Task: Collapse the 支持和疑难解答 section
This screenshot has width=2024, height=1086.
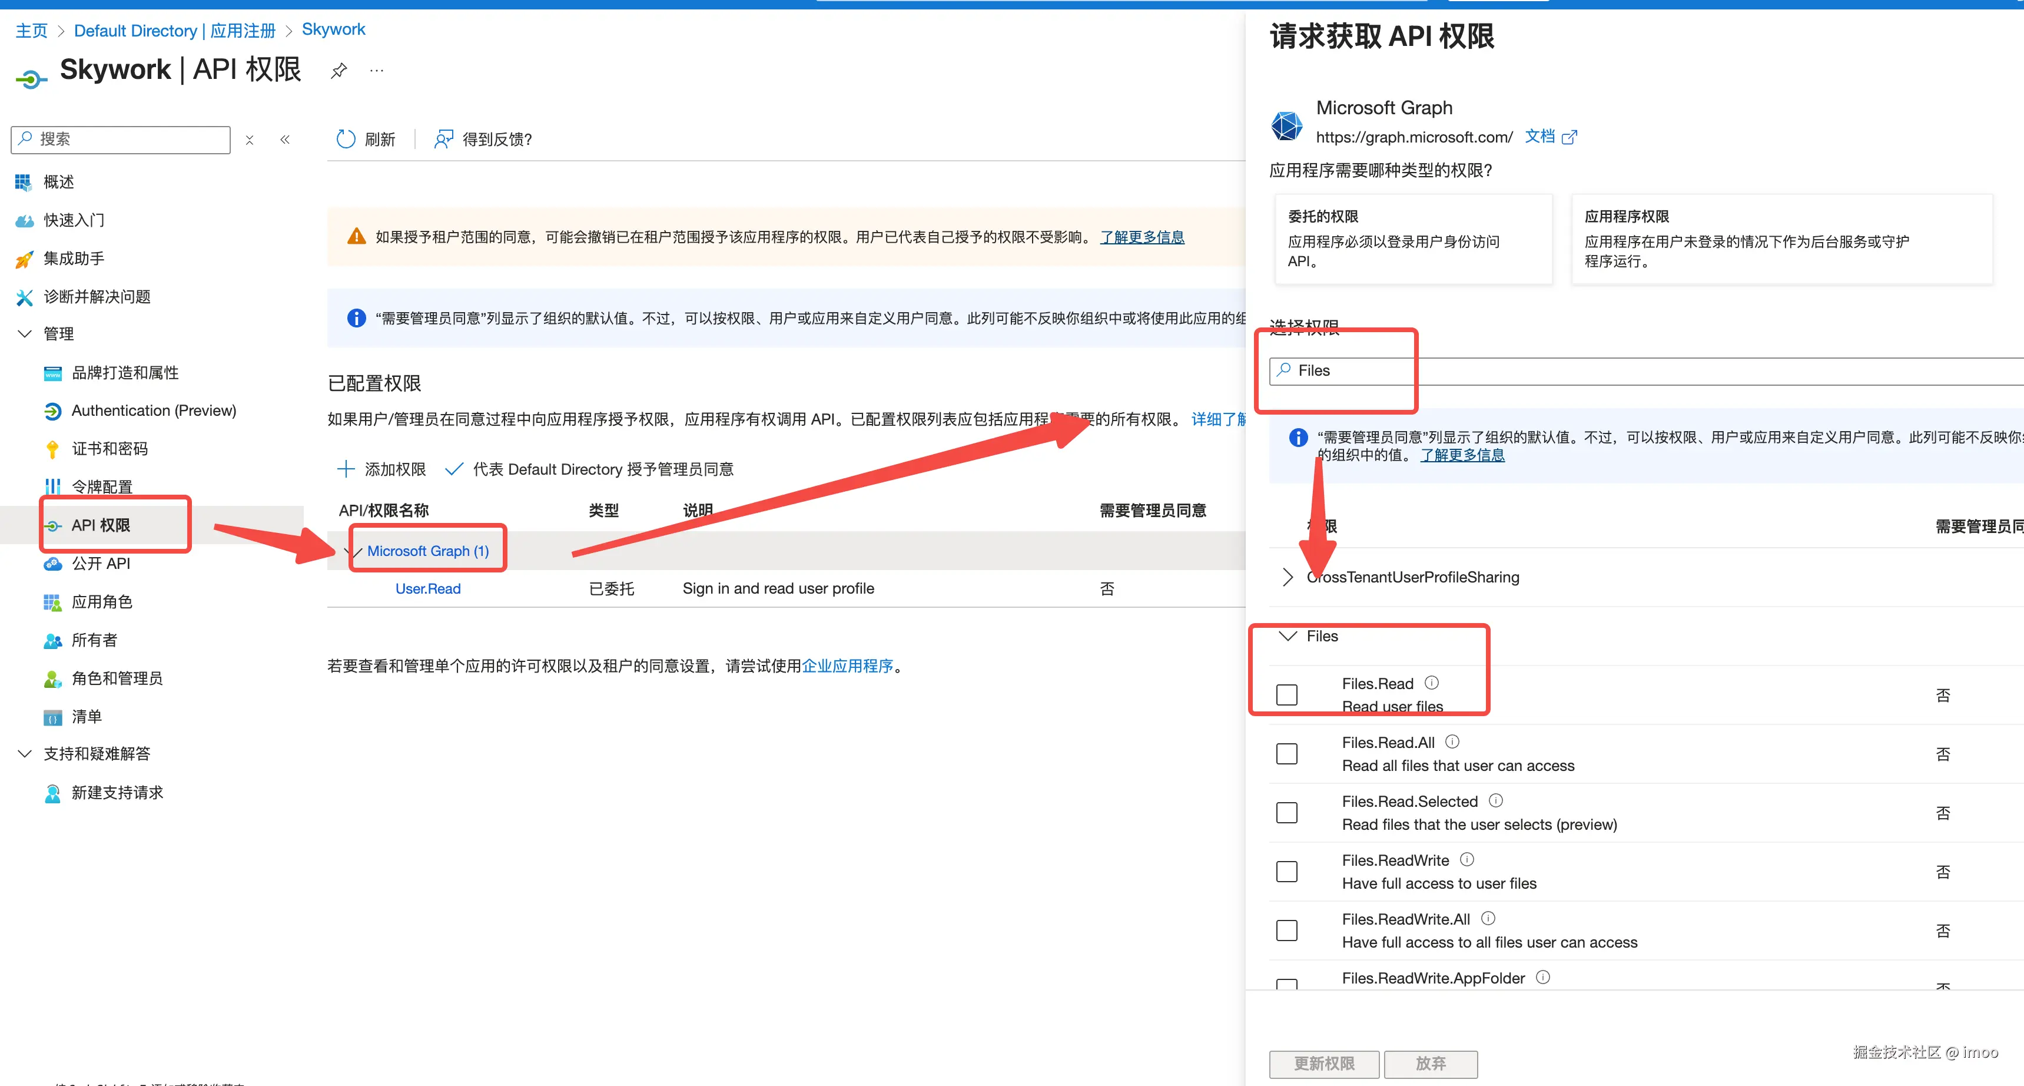Action: pos(24,754)
